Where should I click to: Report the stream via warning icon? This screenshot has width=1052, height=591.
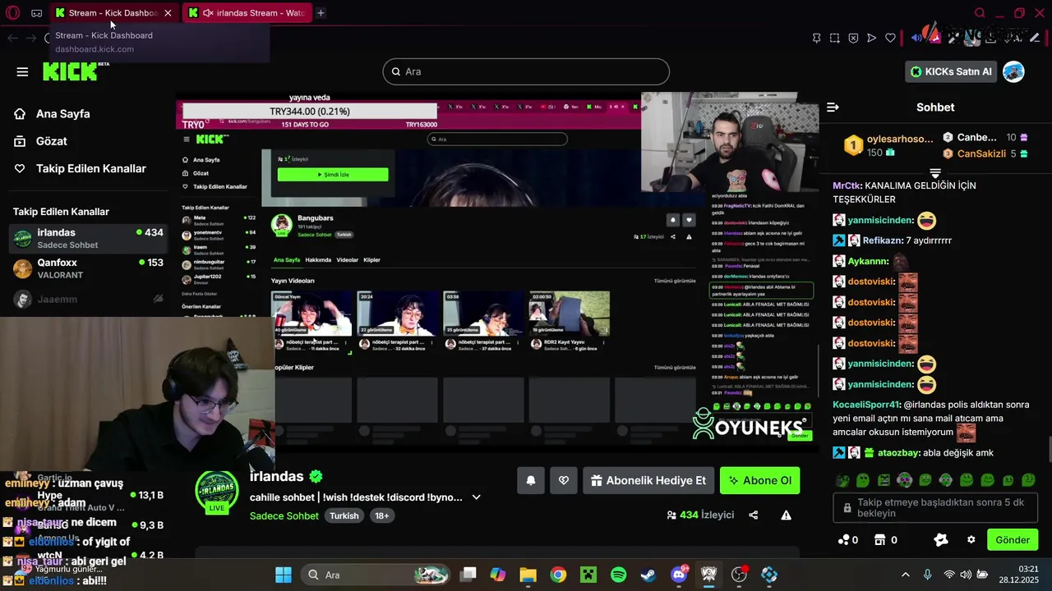[787, 515]
